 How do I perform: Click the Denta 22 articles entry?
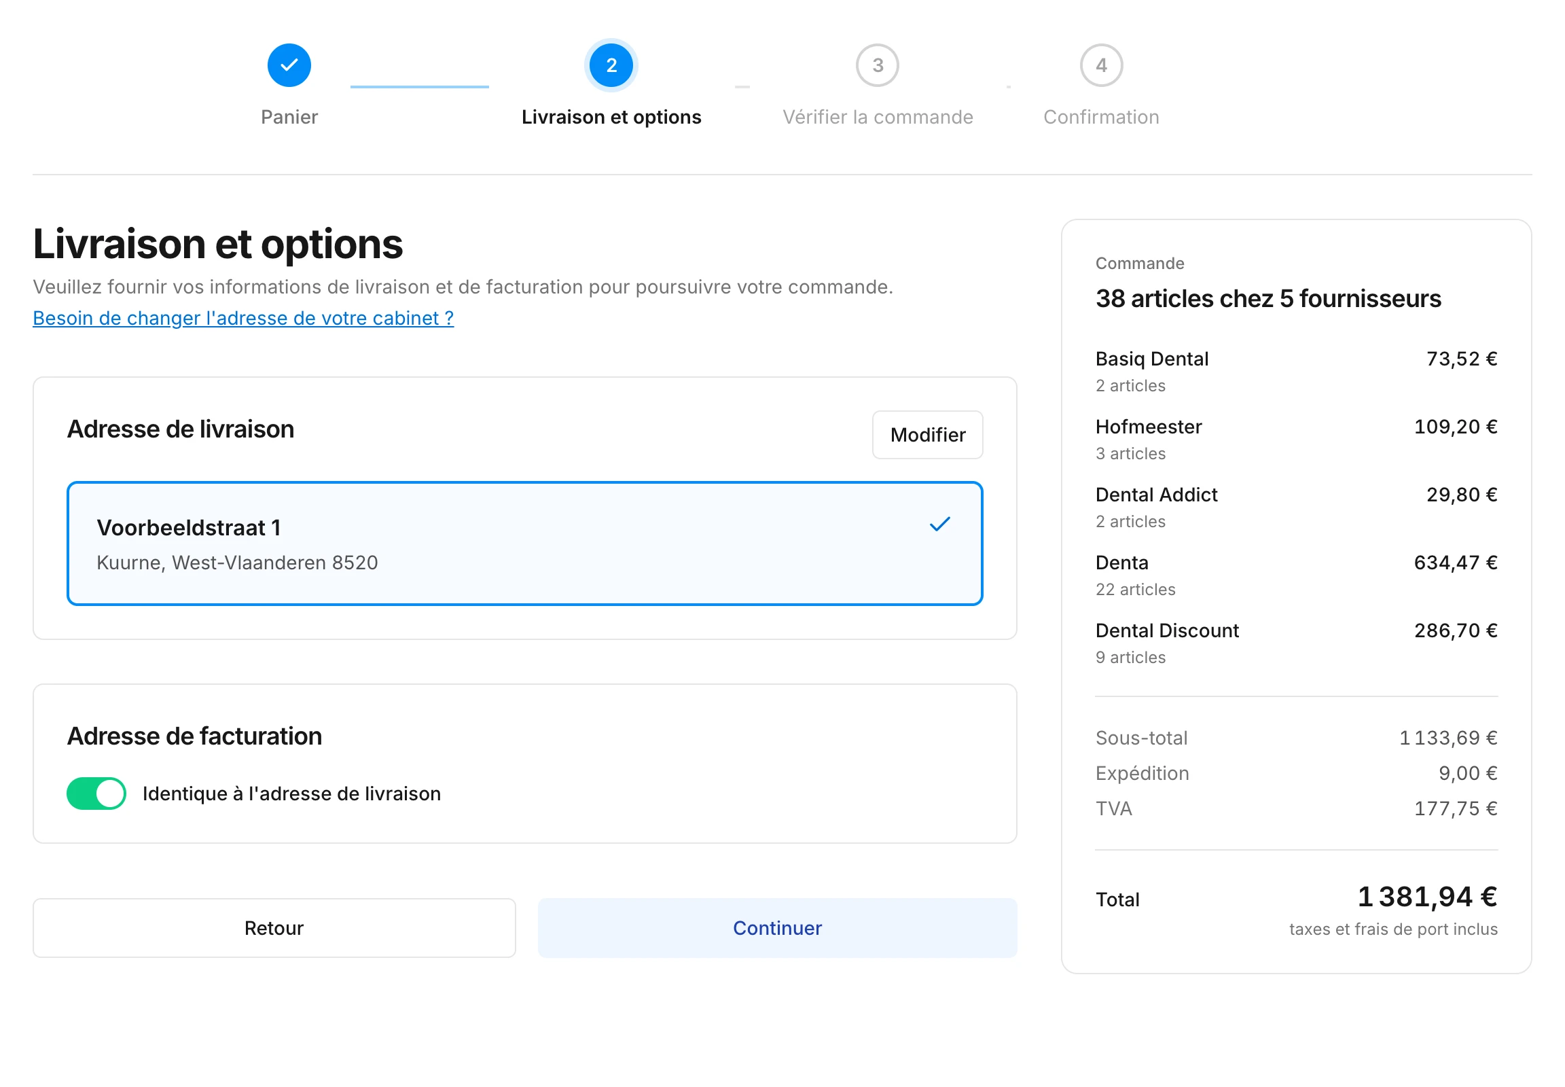coord(1295,575)
